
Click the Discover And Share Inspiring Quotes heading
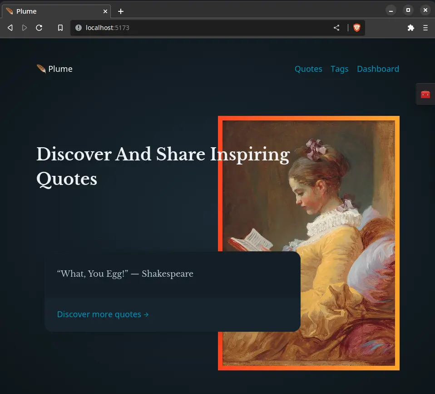click(x=163, y=166)
